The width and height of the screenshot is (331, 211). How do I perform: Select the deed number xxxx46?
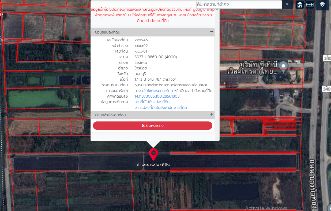[x=141, y=40]
